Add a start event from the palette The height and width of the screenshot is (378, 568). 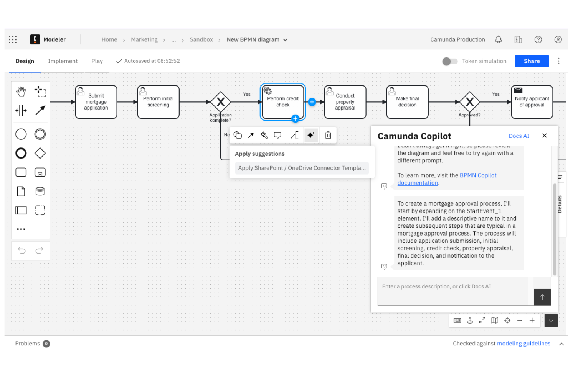21,134
